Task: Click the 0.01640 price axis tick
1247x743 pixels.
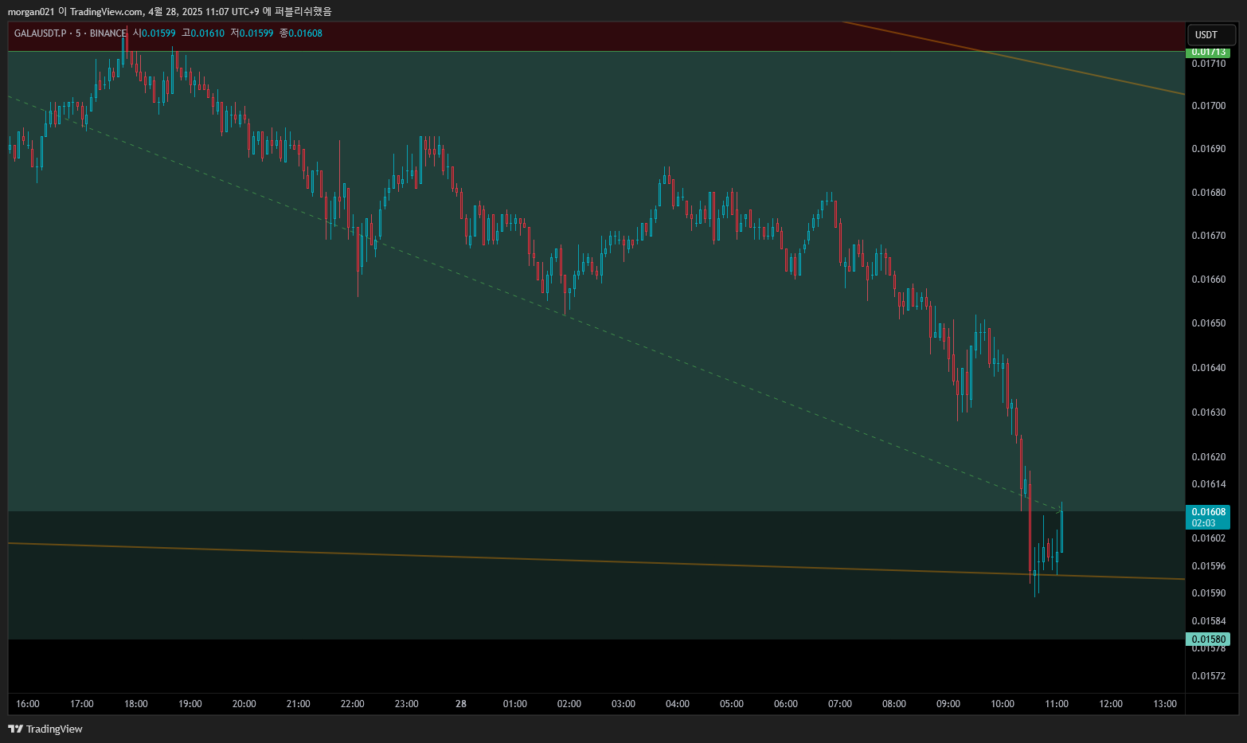Action: [x=1209, y=368]
